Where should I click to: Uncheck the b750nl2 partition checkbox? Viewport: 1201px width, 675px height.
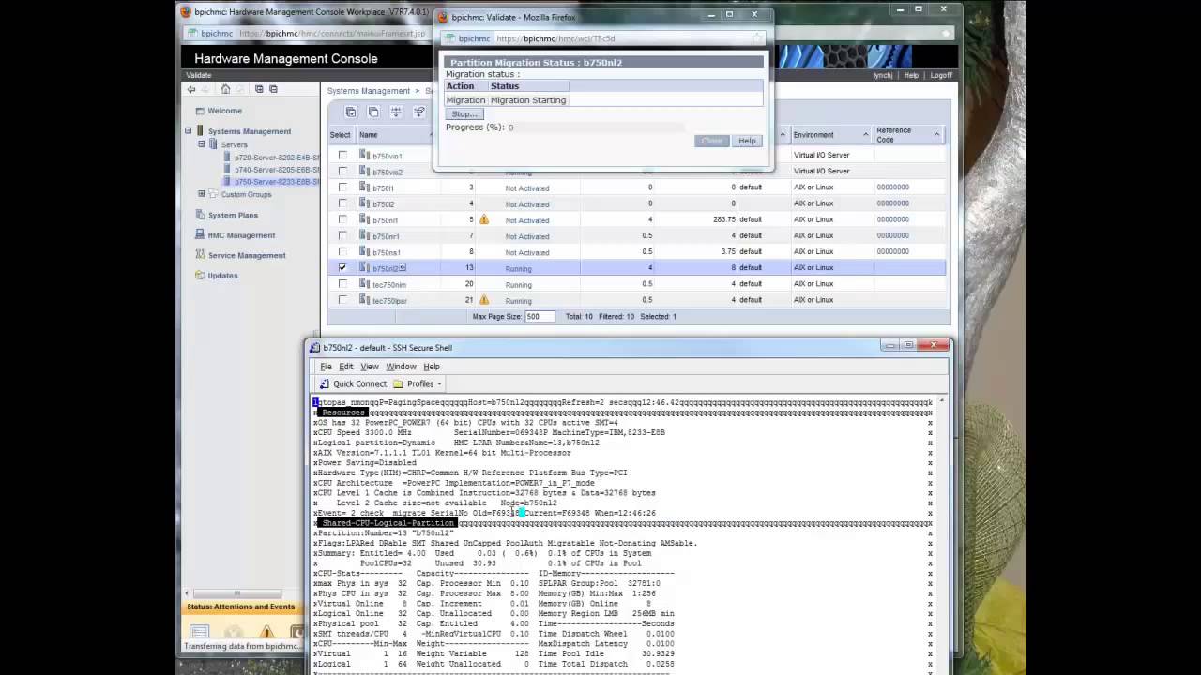(342, 267)
